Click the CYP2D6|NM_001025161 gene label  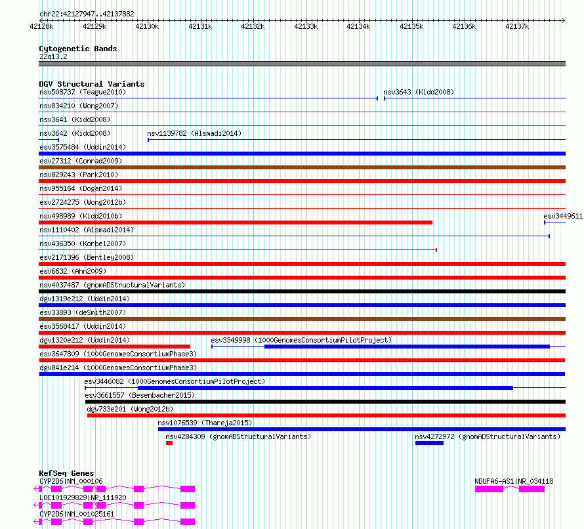(x=77, y=514)
